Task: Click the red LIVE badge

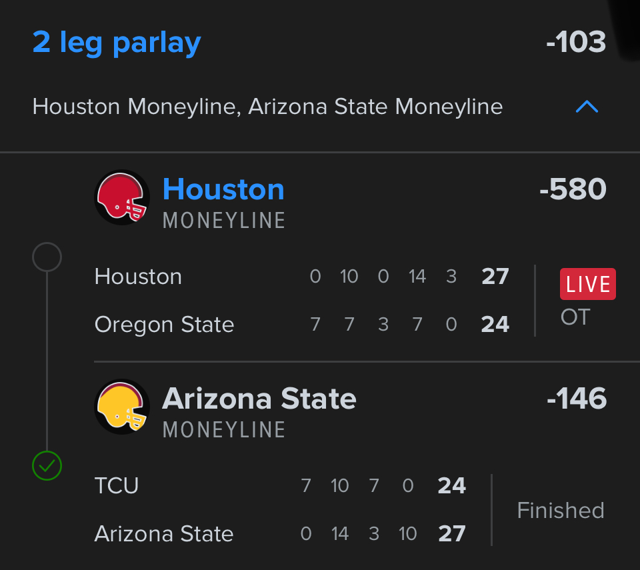Action: [587, 284]
